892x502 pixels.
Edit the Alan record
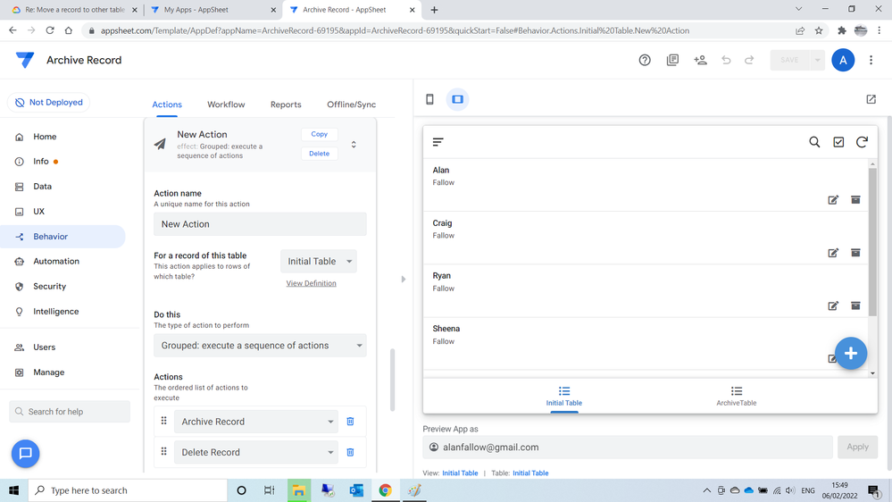pyautogui.click(x=833, y=200)
